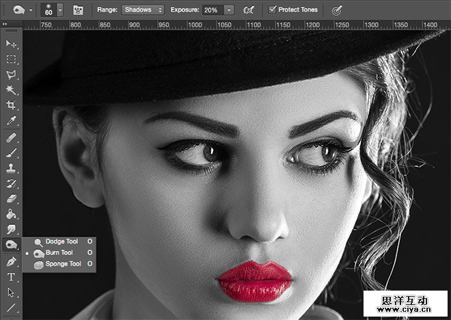Toggle airbrush build-up mode icon
This screenshot has width=451, height=320.
249,10
